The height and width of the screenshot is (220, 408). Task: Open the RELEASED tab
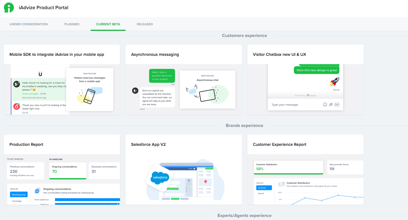pyautogui.click(x=145, y=24)
